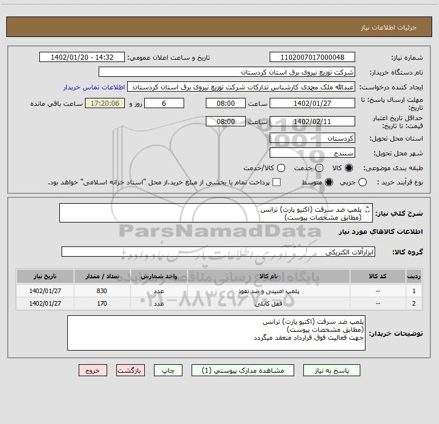Screen dimensions: 439x424
Task: Select row item قفل کابلی
Action: [x=269, y=303]
